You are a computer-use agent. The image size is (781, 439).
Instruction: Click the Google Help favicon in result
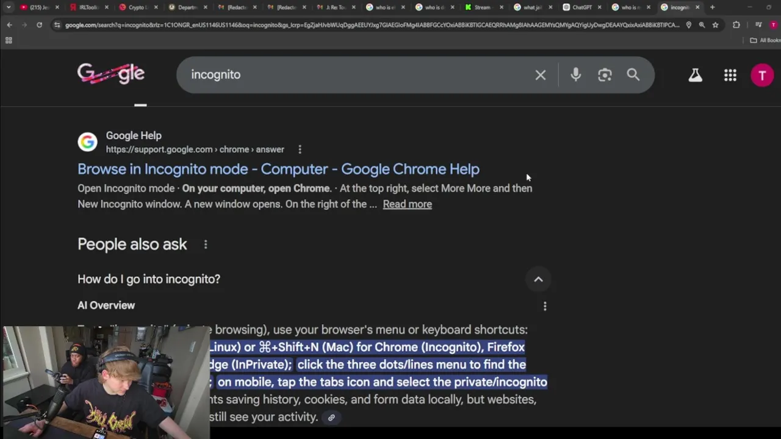[x=87, y=142]
